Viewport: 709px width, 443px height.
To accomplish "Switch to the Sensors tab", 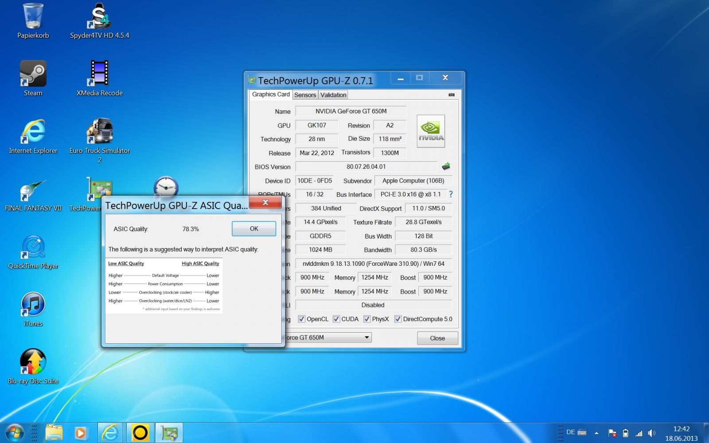I will click(305, 95).
